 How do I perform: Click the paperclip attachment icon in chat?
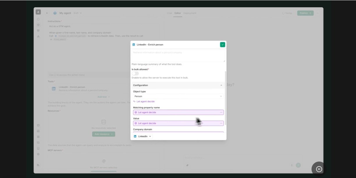pos(187,165)
